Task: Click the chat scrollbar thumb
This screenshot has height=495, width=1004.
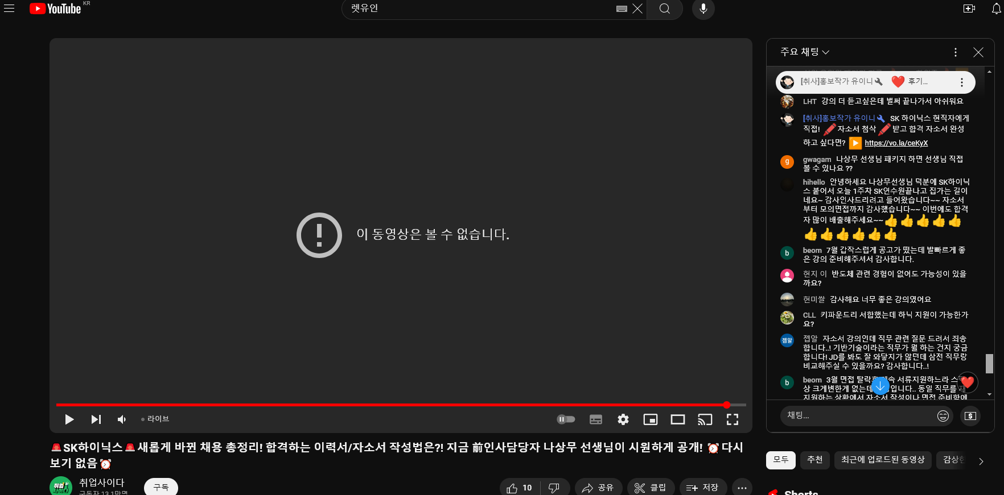Action: tap(989, 364)
